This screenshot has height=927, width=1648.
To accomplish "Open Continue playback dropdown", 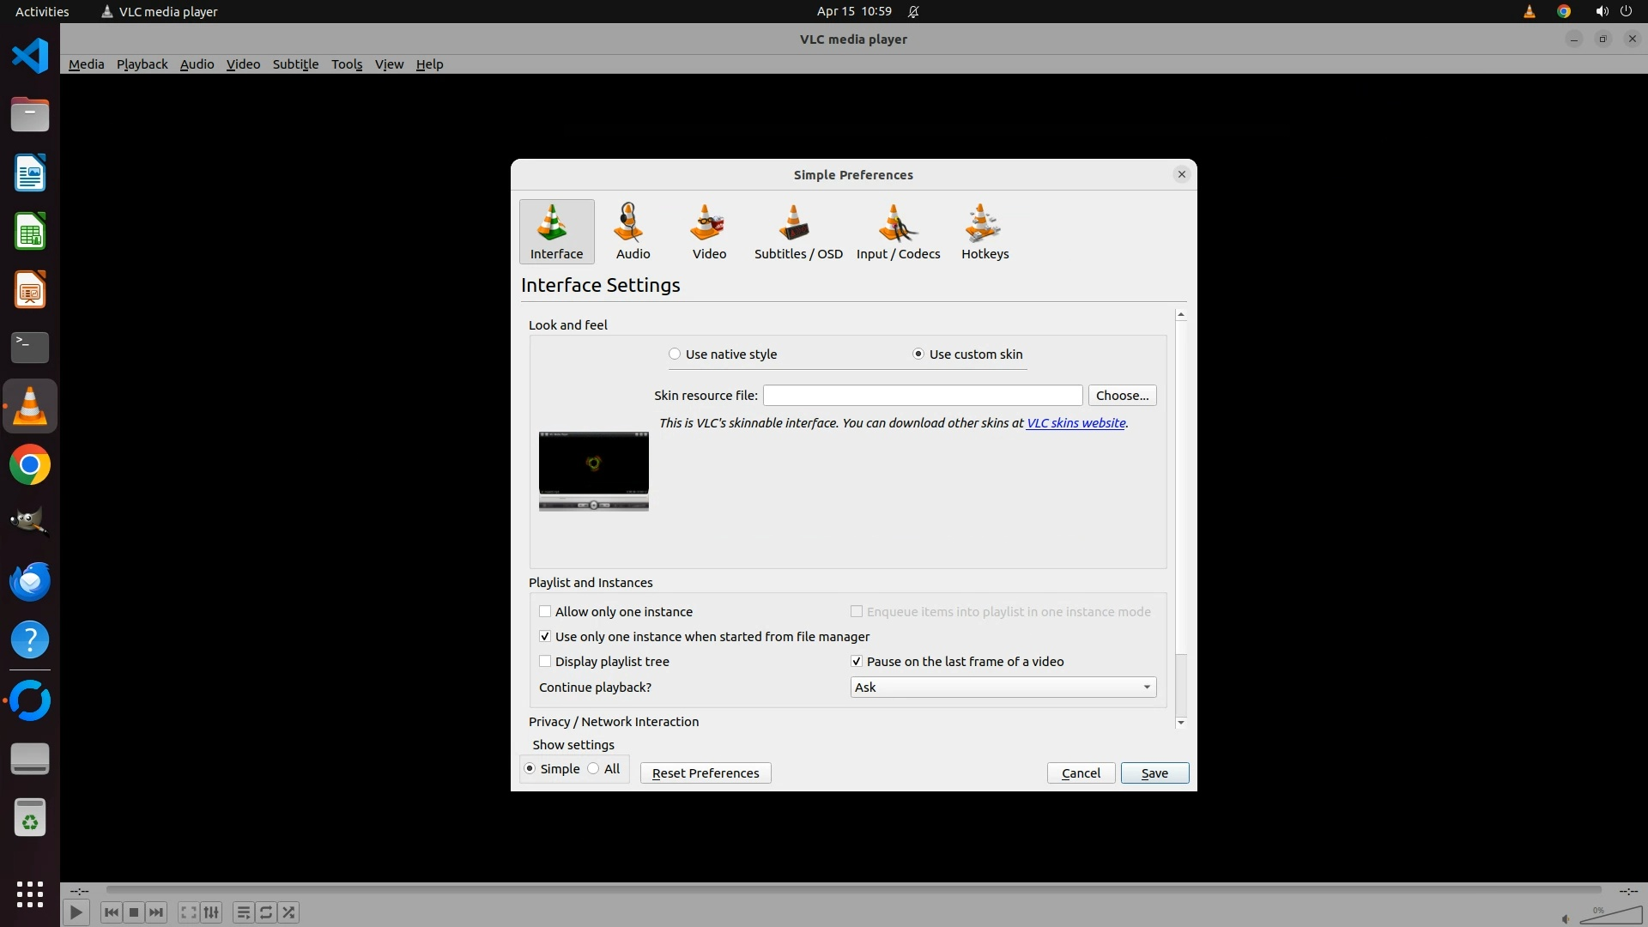I will point(1003,688).
